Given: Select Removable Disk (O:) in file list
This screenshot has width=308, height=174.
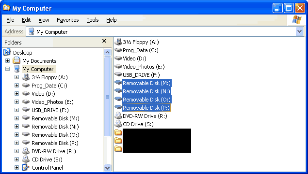Looking at the screenshot, I should (147, 100).
